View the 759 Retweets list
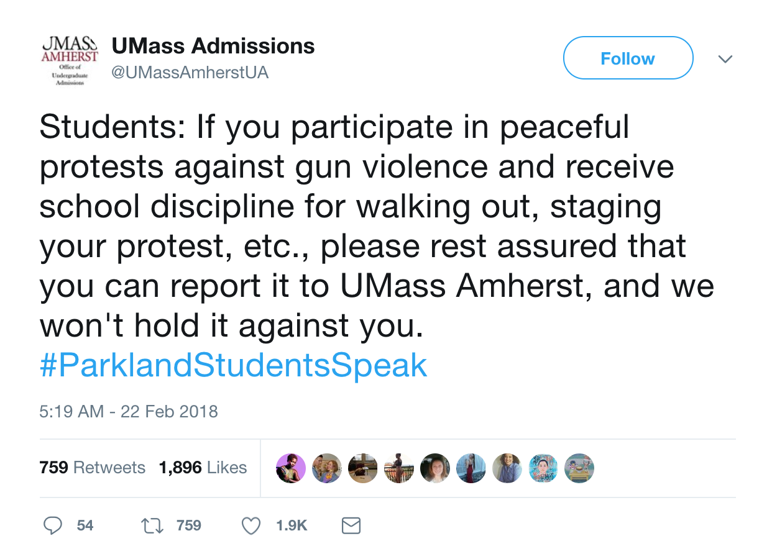This screenshot has height=554, width=772. [92, 468]
